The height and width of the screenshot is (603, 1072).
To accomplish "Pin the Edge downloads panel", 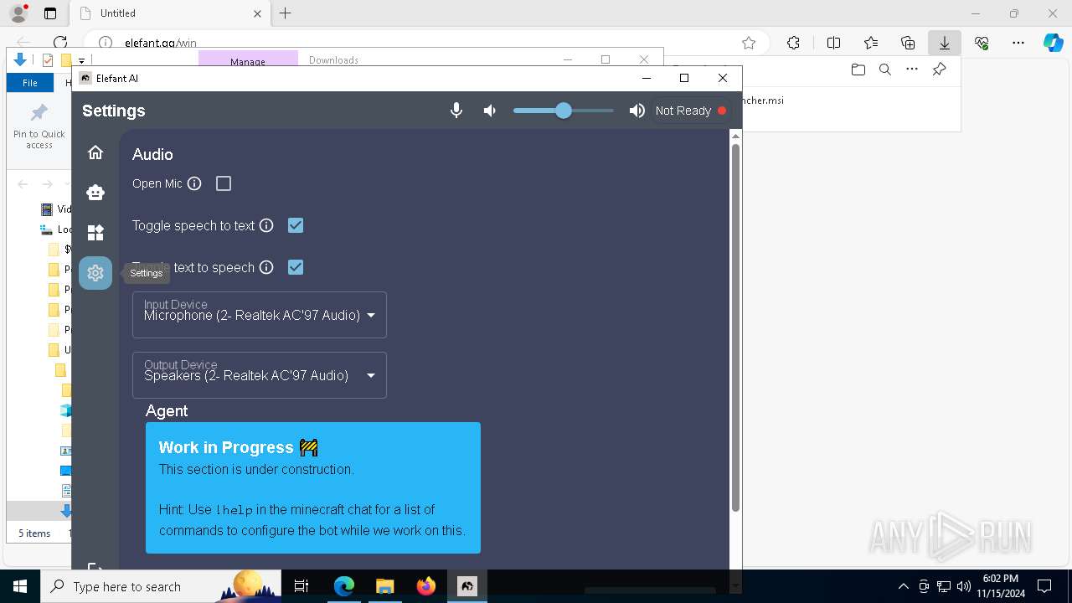I will [939, 70].
